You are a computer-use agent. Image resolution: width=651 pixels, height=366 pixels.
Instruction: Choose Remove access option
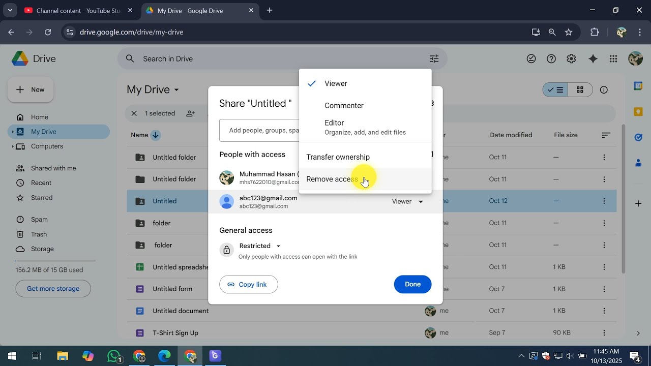point(365,179)
